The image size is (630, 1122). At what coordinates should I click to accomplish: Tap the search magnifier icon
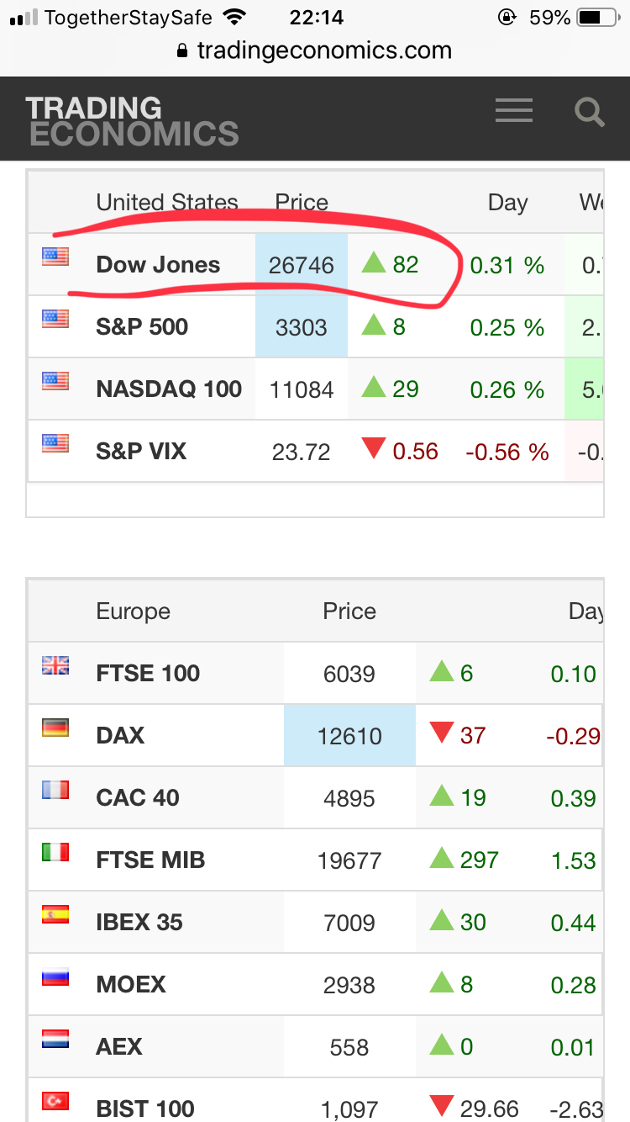(x=589, y=111)
